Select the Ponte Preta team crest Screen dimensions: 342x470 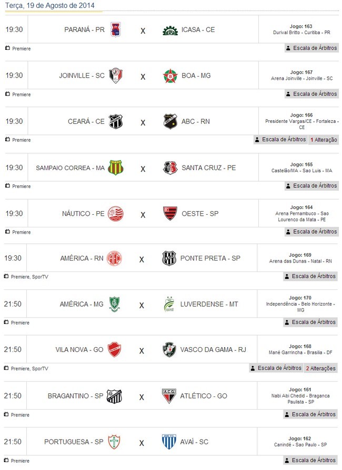tap(169, 258)
